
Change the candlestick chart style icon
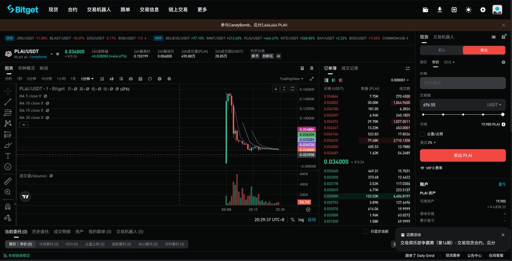pos(112,79)
